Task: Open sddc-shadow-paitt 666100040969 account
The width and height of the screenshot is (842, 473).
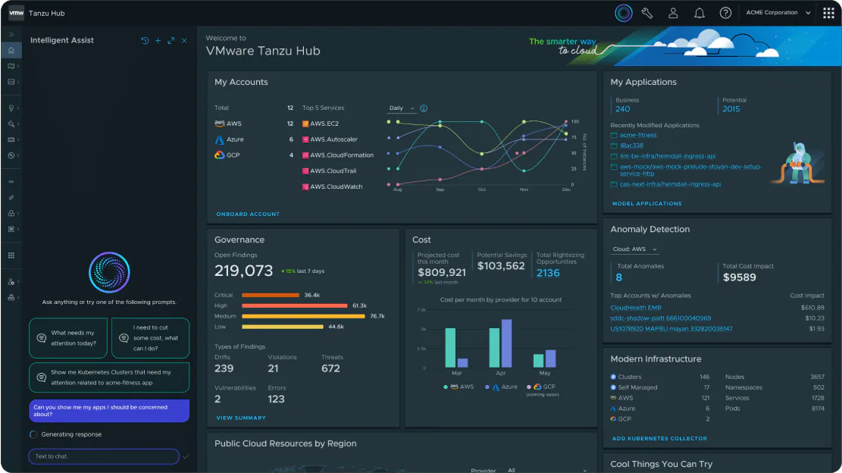Action: click(x=661, y=318)
